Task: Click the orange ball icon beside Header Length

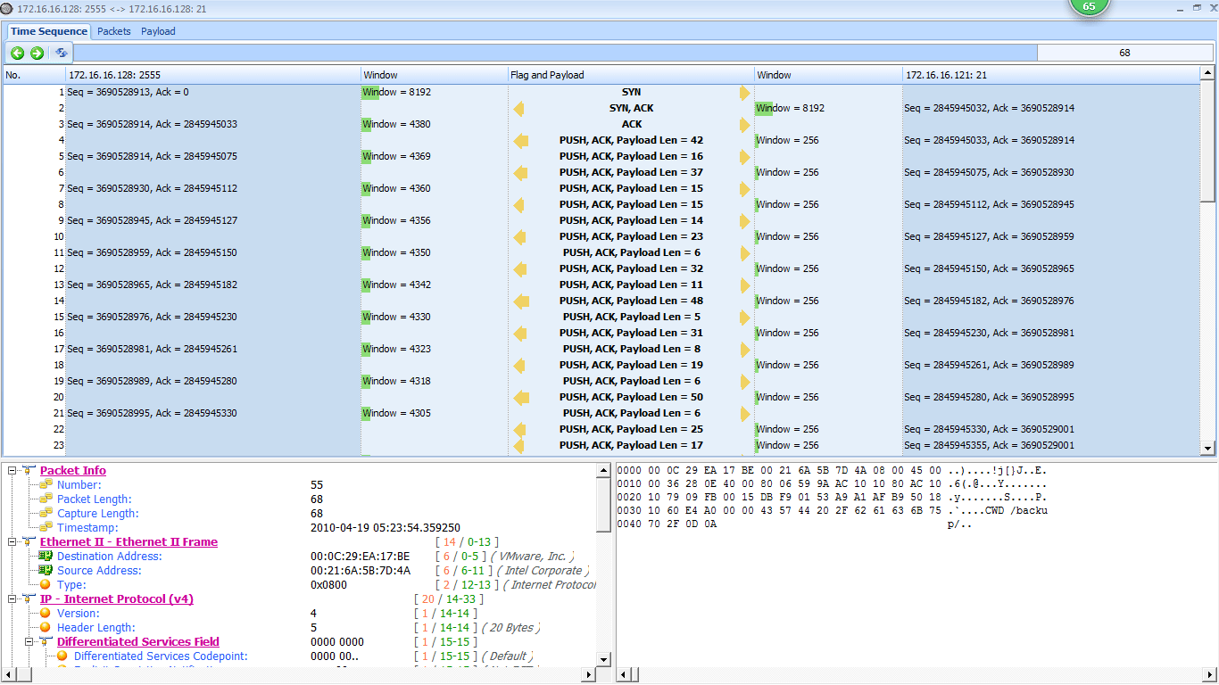Action: click(x=46, y=627)
